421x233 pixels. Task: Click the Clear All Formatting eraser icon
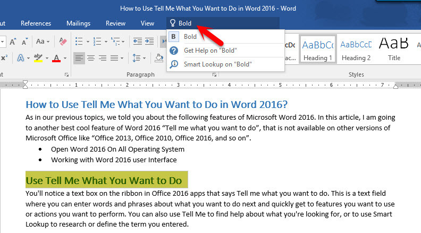tap(63, 41)
